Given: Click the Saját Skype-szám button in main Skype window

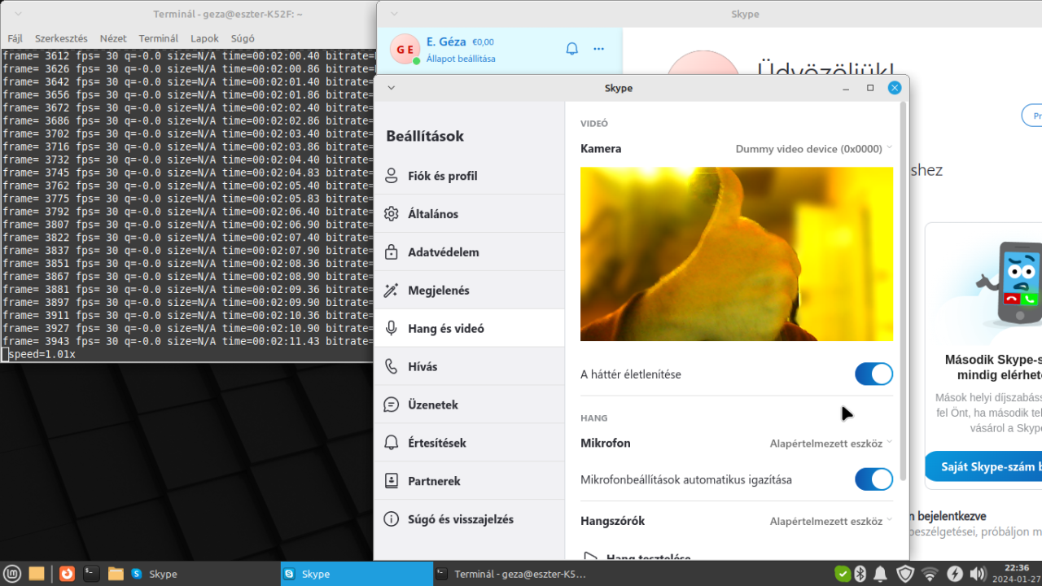Looking at the screenshot, I should pyautogui.click(x=983, y=466).
